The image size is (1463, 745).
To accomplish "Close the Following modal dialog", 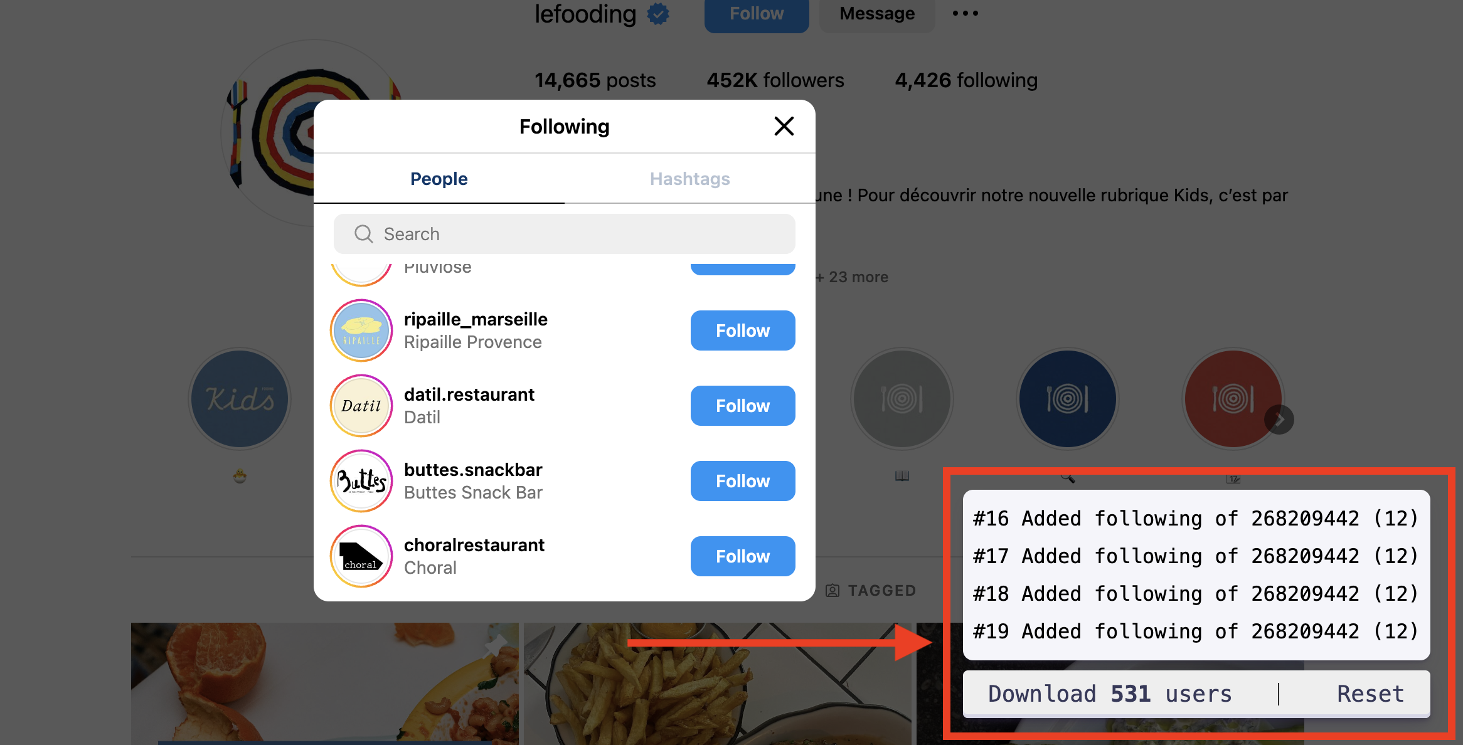I will click(x=784, y=125).
